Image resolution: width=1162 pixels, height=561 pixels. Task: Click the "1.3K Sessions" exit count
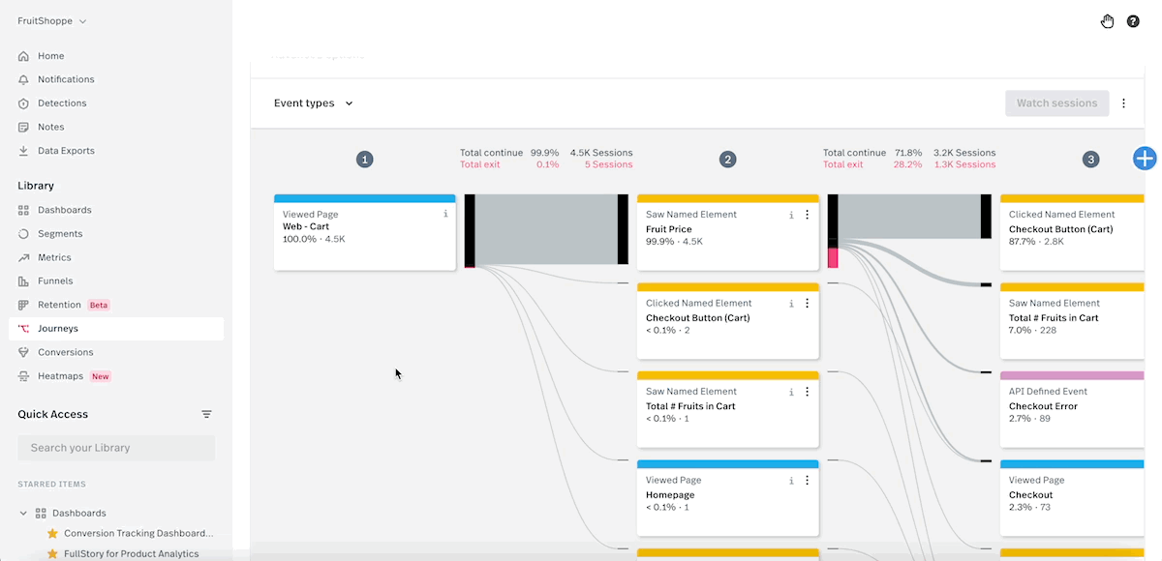coord(964,164)
